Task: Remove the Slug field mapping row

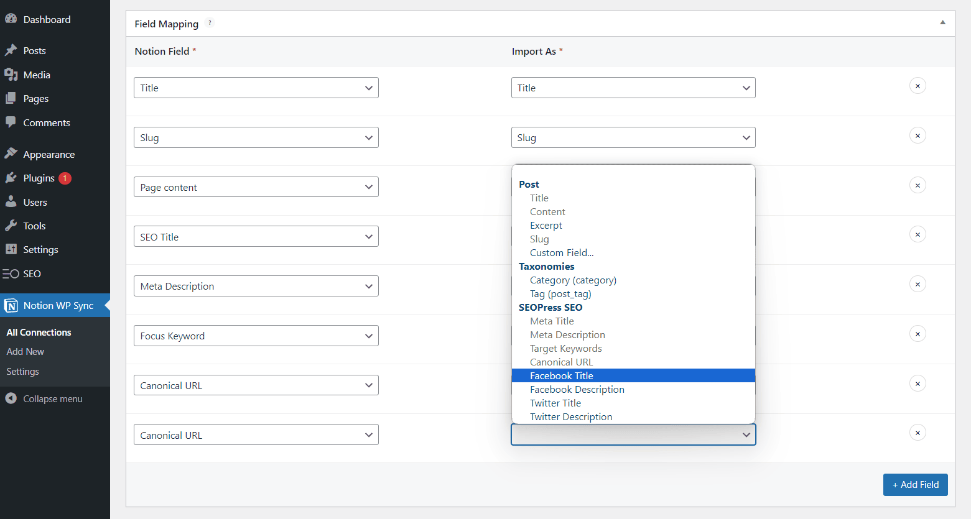Action: click(x=918, y=135)
